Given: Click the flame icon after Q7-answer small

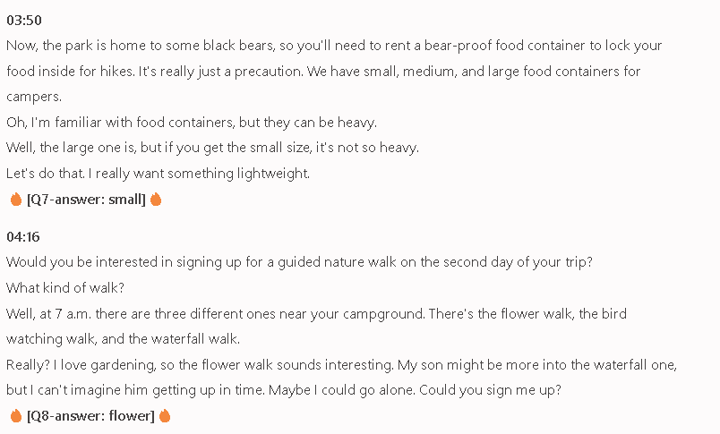Looking at the screenshot, I should point(156,200).
